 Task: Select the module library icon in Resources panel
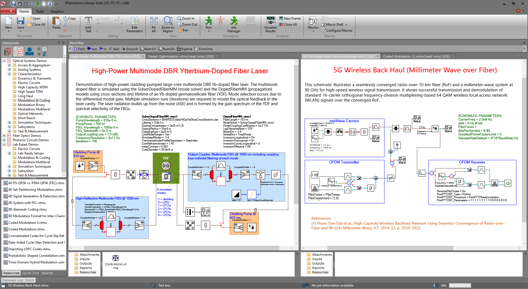[7, 51]
